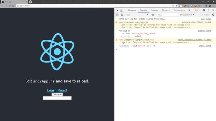The width and height of the screenshot is (216, 121).
Task: Switch to the Sources tab
Action: pyautogui.click(x=155, y=10)
